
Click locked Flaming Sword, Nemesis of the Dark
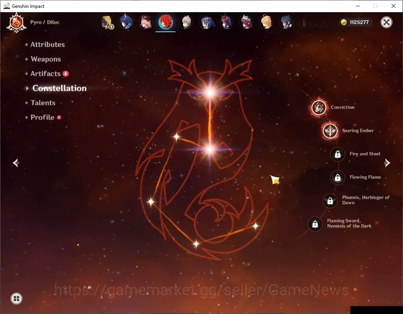click(315, 224)
